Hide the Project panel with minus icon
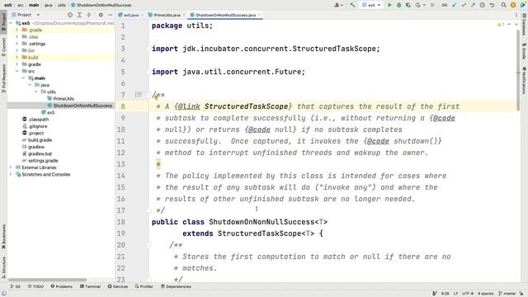528x297 pixels. pos(110,15)
